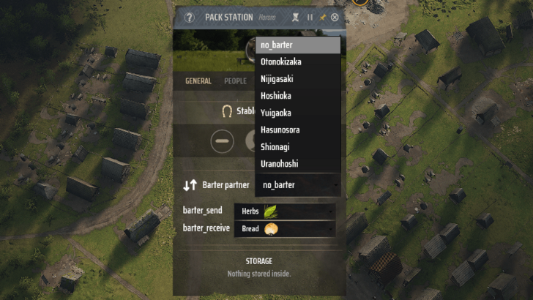
Task: Open the help question mark icon
Action: (x=190, y=18)
